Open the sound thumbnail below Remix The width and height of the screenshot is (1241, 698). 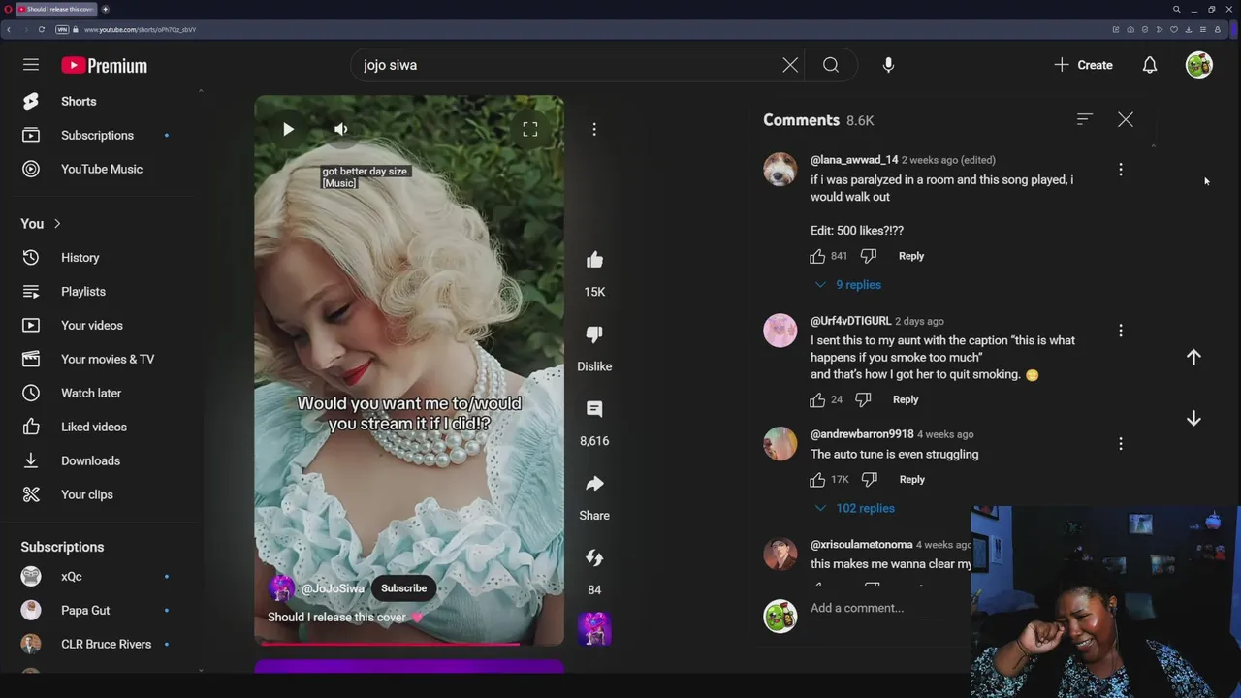click(x=594, y=628)
